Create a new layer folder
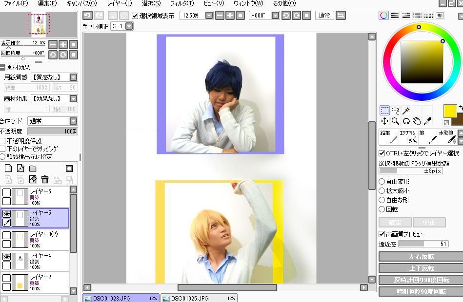 pyautogui.click(x=33, y=169)
